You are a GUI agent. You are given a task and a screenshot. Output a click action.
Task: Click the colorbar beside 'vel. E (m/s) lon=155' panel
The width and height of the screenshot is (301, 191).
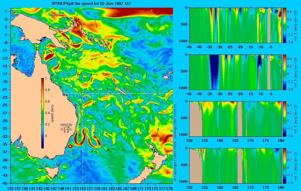point(285,25)
